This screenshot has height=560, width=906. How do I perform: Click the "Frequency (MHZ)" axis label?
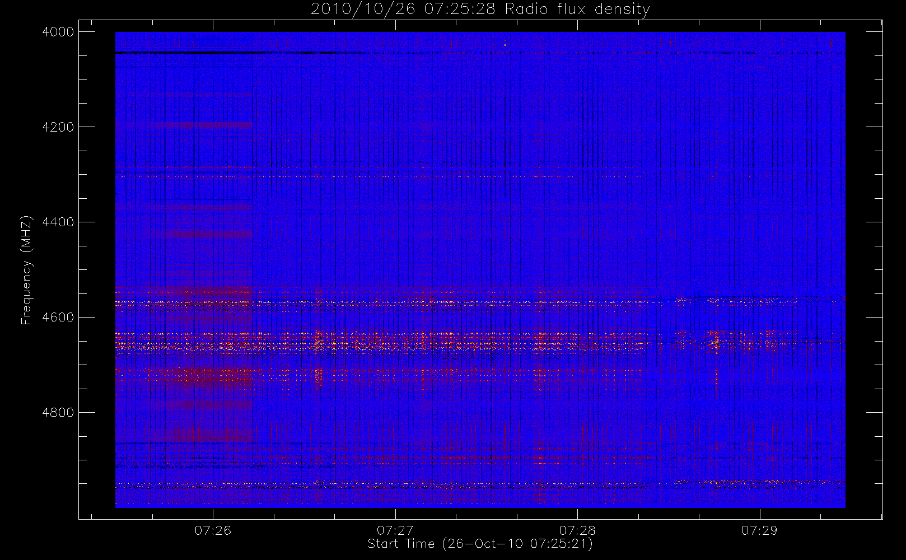click(x=26, y=270)
